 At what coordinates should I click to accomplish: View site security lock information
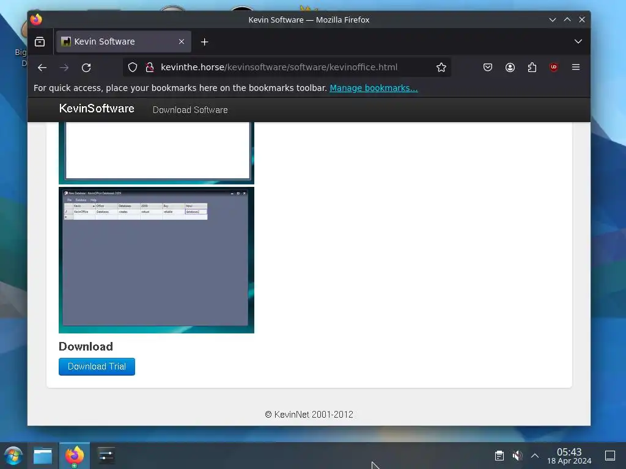point(150,67)
